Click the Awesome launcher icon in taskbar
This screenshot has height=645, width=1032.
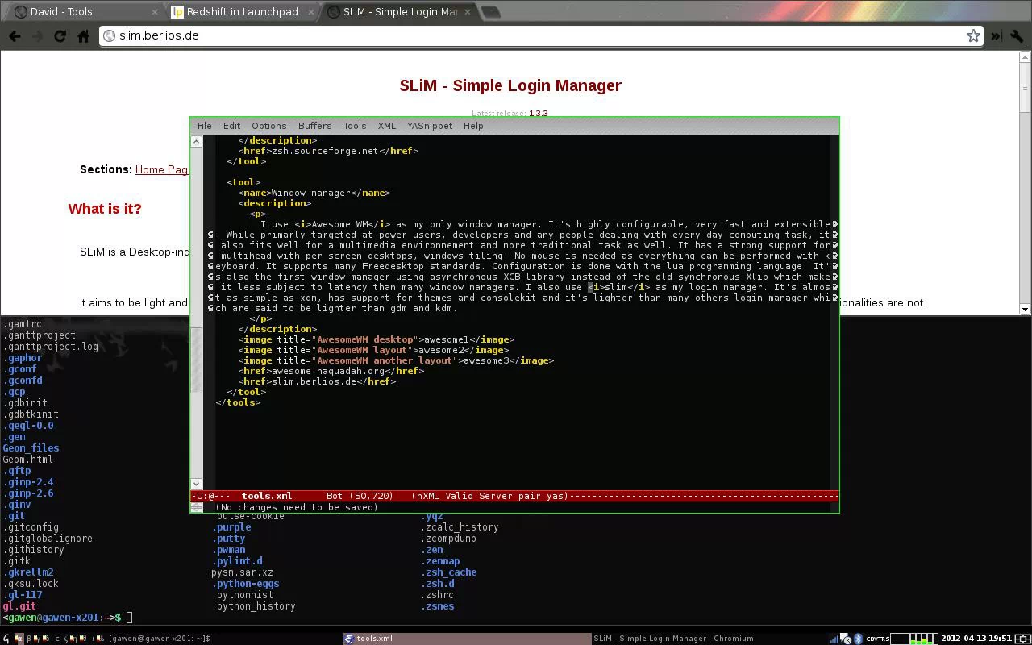[x=6, y=639]
